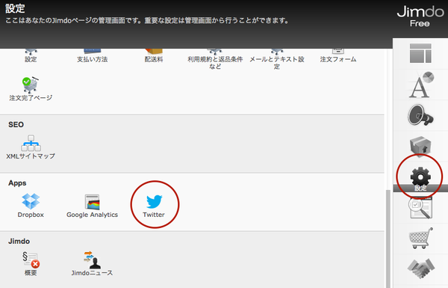Open the shop 設定 item
Image resolution: width=448 pixels, height=288 pixels.
pos(31,56)
